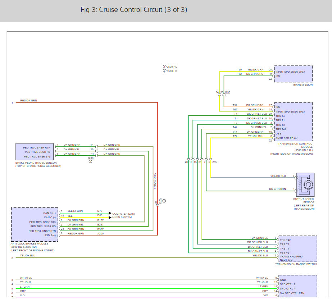The height and width of the screenshot is (306, 332).
Task: Click TRS T42 in control module box
Action: click(x=281, y=129)
